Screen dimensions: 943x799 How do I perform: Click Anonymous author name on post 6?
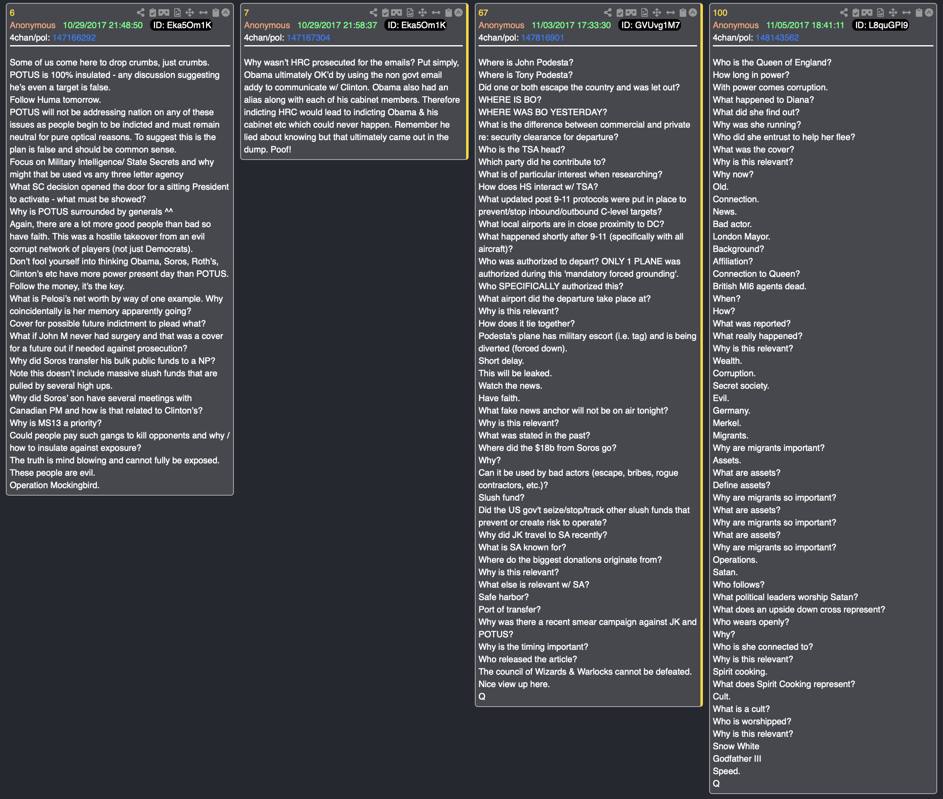tap(33, 25)
